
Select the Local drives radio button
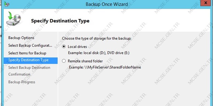pos(64,47)
